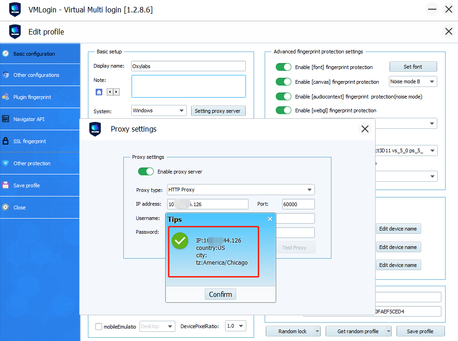Click the Edit profile shield logo
The height and width of the screenshot is (341, 458).
tap(15, 32)
